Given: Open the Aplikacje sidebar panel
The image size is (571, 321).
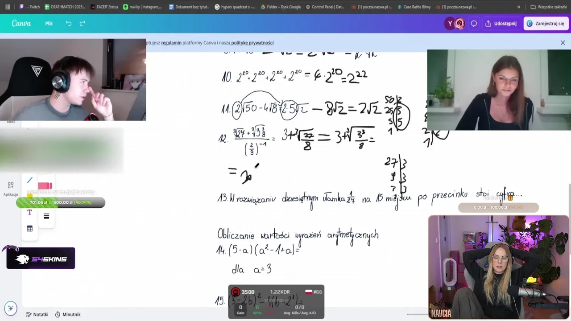Looking at the screenshot, I should coord(11,188).
